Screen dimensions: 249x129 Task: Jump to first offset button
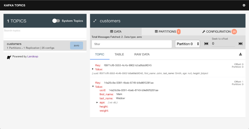(x=206, y=44)
